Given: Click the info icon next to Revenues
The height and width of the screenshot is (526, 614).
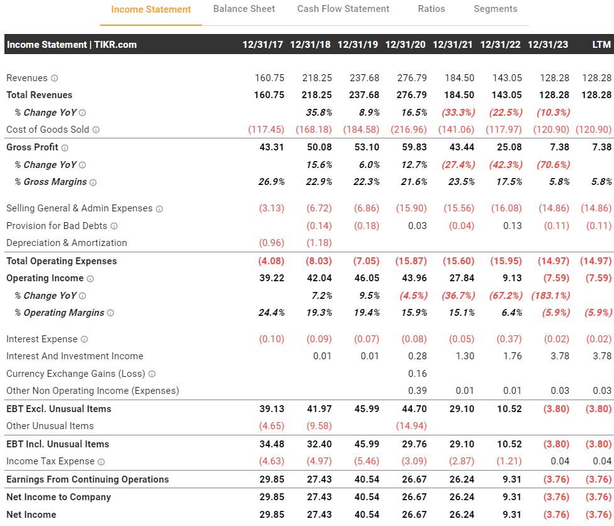Looking at the screenshot, I should [54, 78].
